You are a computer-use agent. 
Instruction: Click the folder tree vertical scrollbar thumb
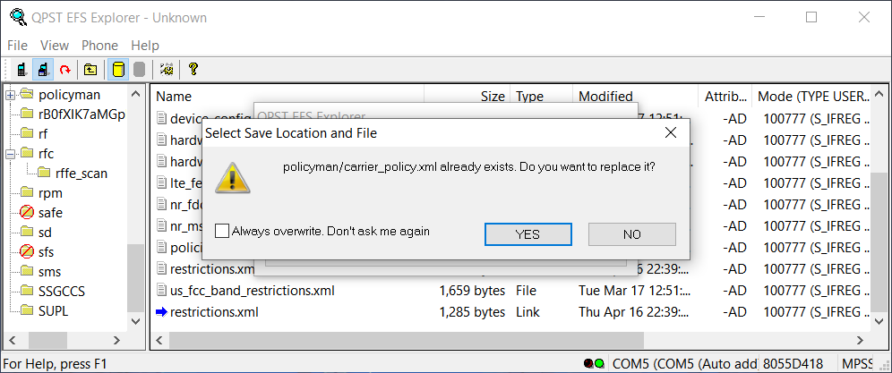(135, 279)
